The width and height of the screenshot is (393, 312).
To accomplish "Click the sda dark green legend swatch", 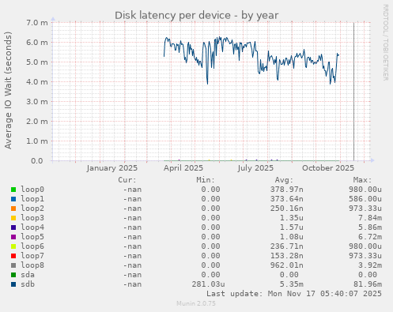I will (13, 275).
